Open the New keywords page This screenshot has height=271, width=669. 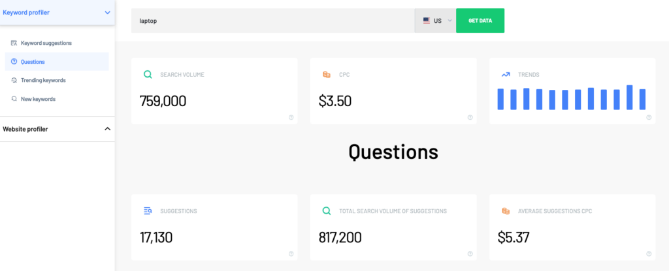(x=38, y=99)
